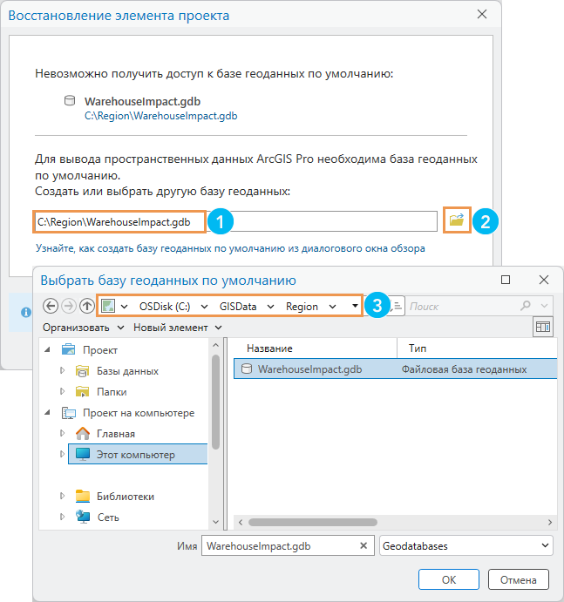Expand the Папки tree node arrow
The width and height of the screenshot is (564, 602).
click(x=62, y=392)
